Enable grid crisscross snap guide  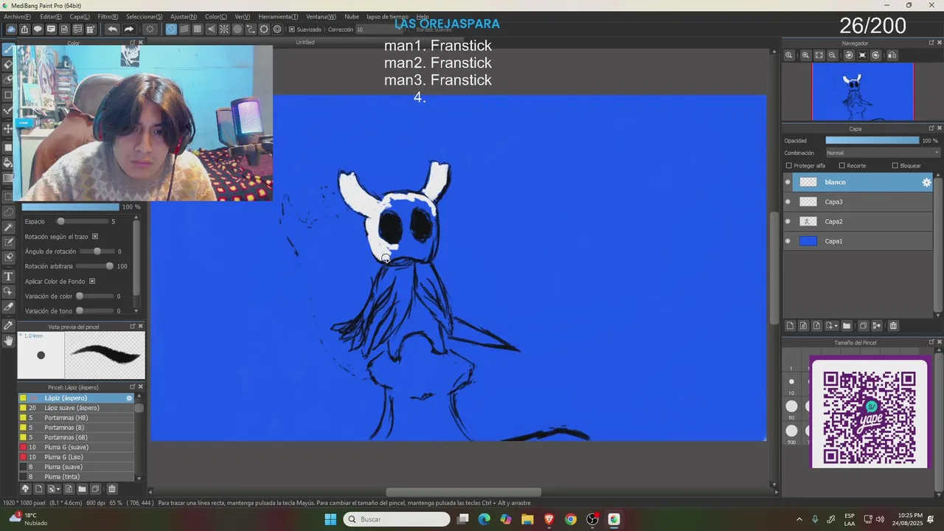tap(198, 29)
